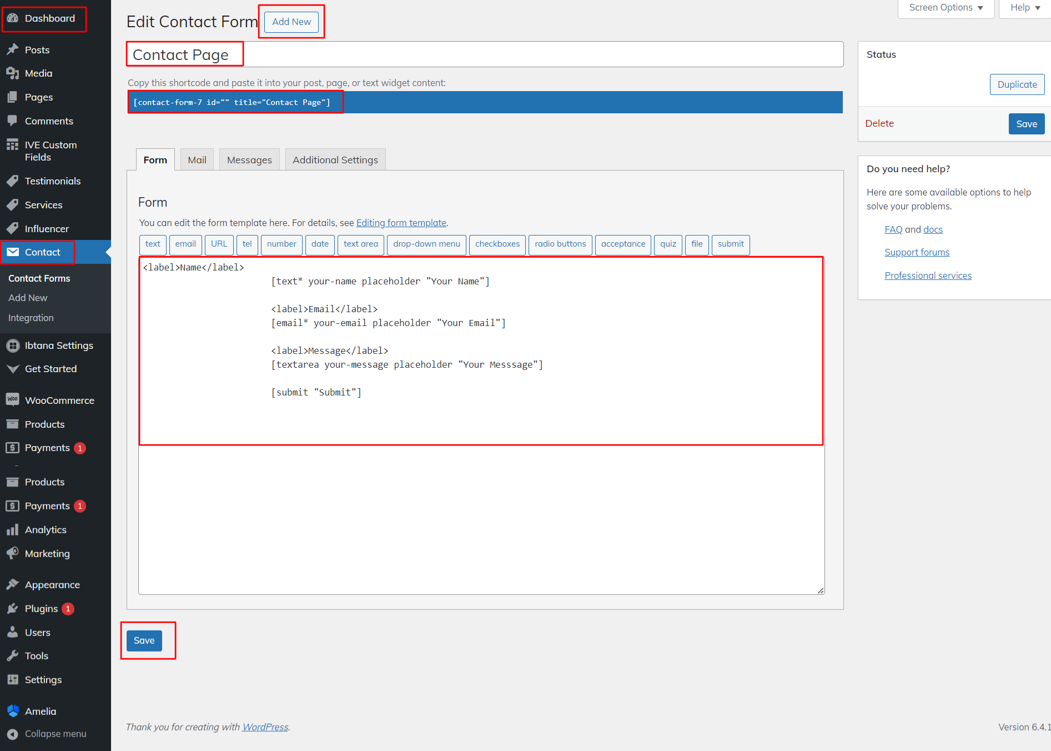Open the Additional Settings tab
1051x751 pixels.
tap(335, 160)
